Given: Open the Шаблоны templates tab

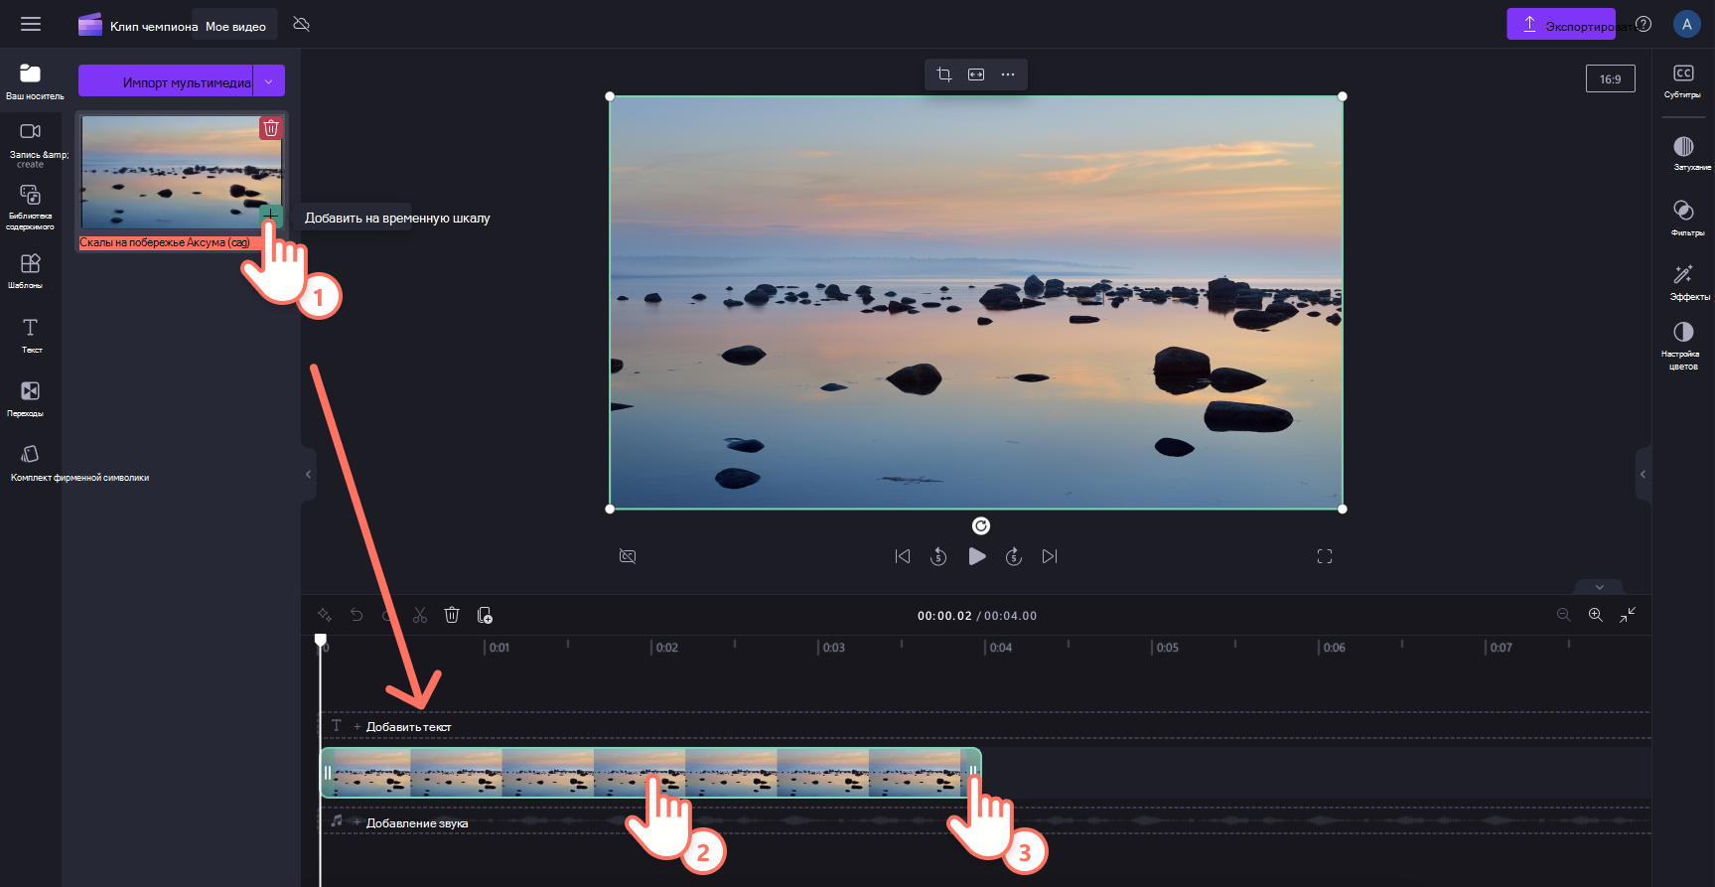Looking at the screenshot, I should 31,270.
